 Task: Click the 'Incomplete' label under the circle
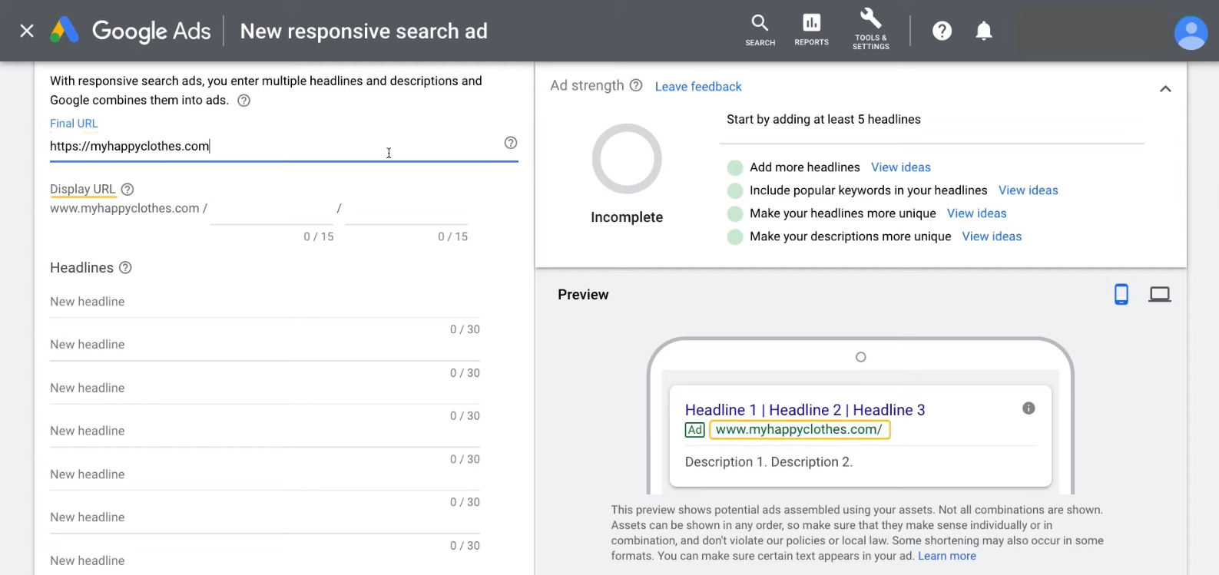tap(627, 217)
